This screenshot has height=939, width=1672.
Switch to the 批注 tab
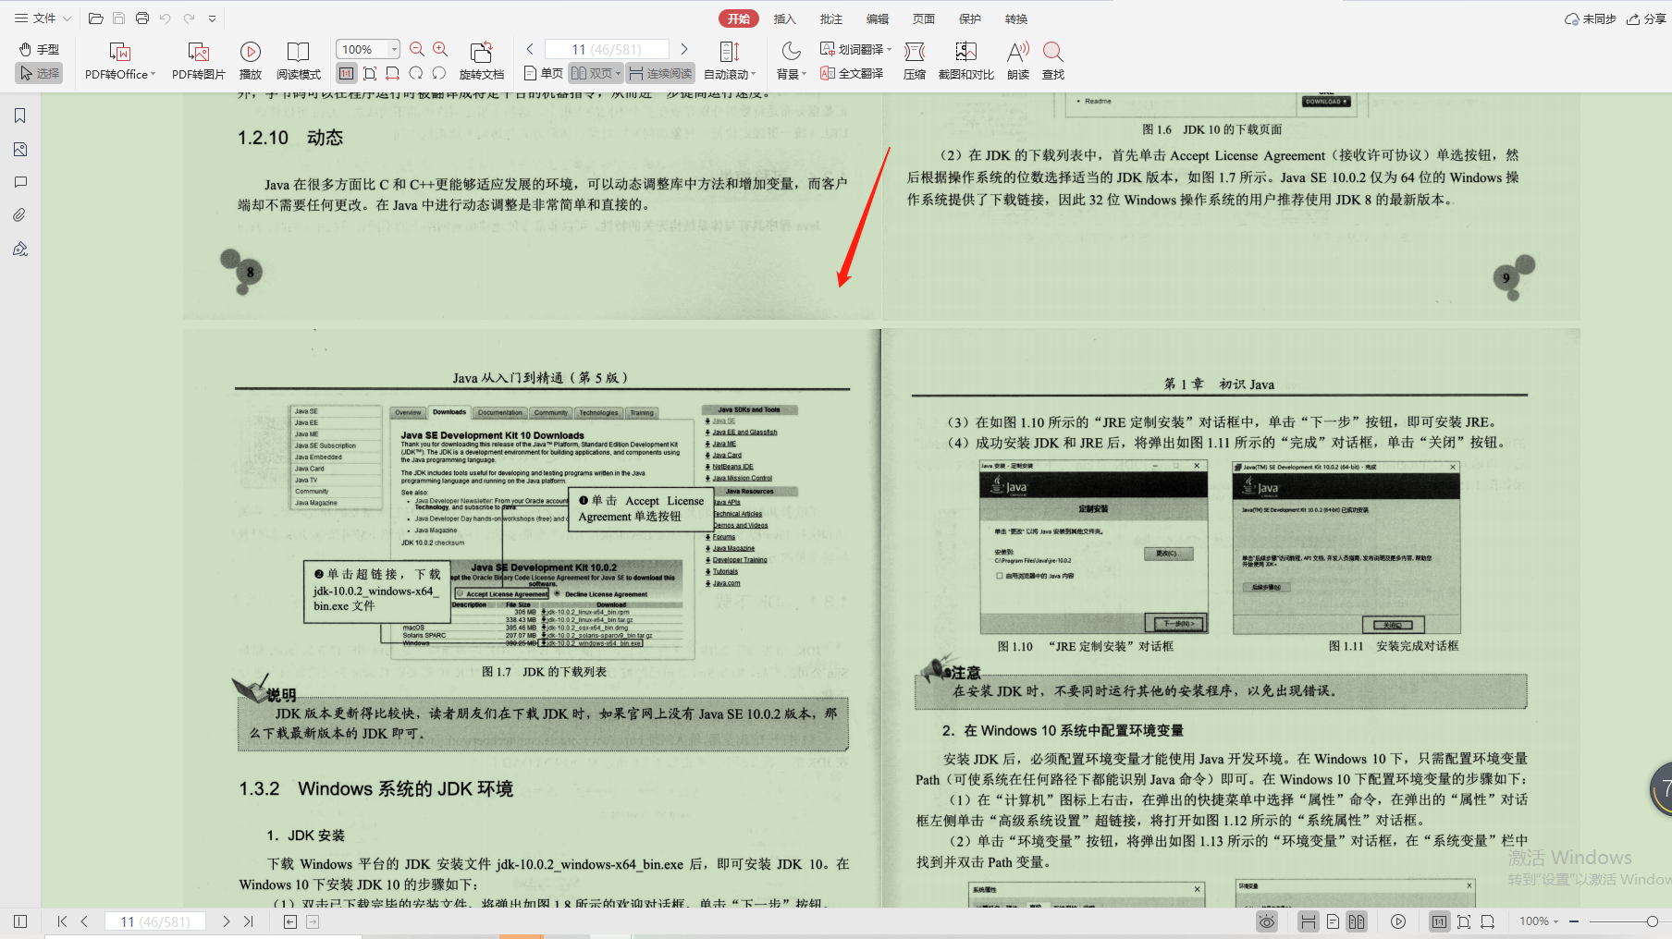coord(831,18)
